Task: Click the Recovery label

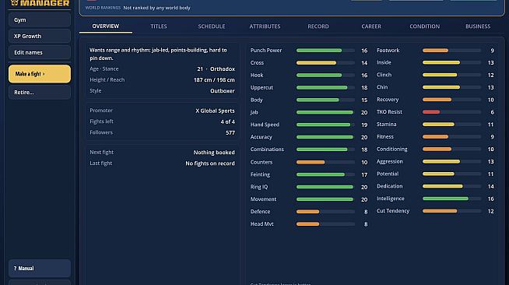Action: [x=388, y=100]
